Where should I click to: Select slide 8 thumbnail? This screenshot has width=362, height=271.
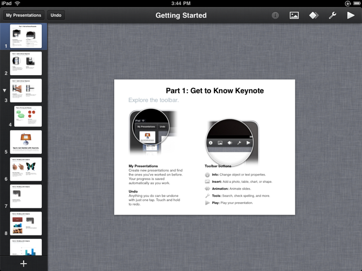coord(26,223)
